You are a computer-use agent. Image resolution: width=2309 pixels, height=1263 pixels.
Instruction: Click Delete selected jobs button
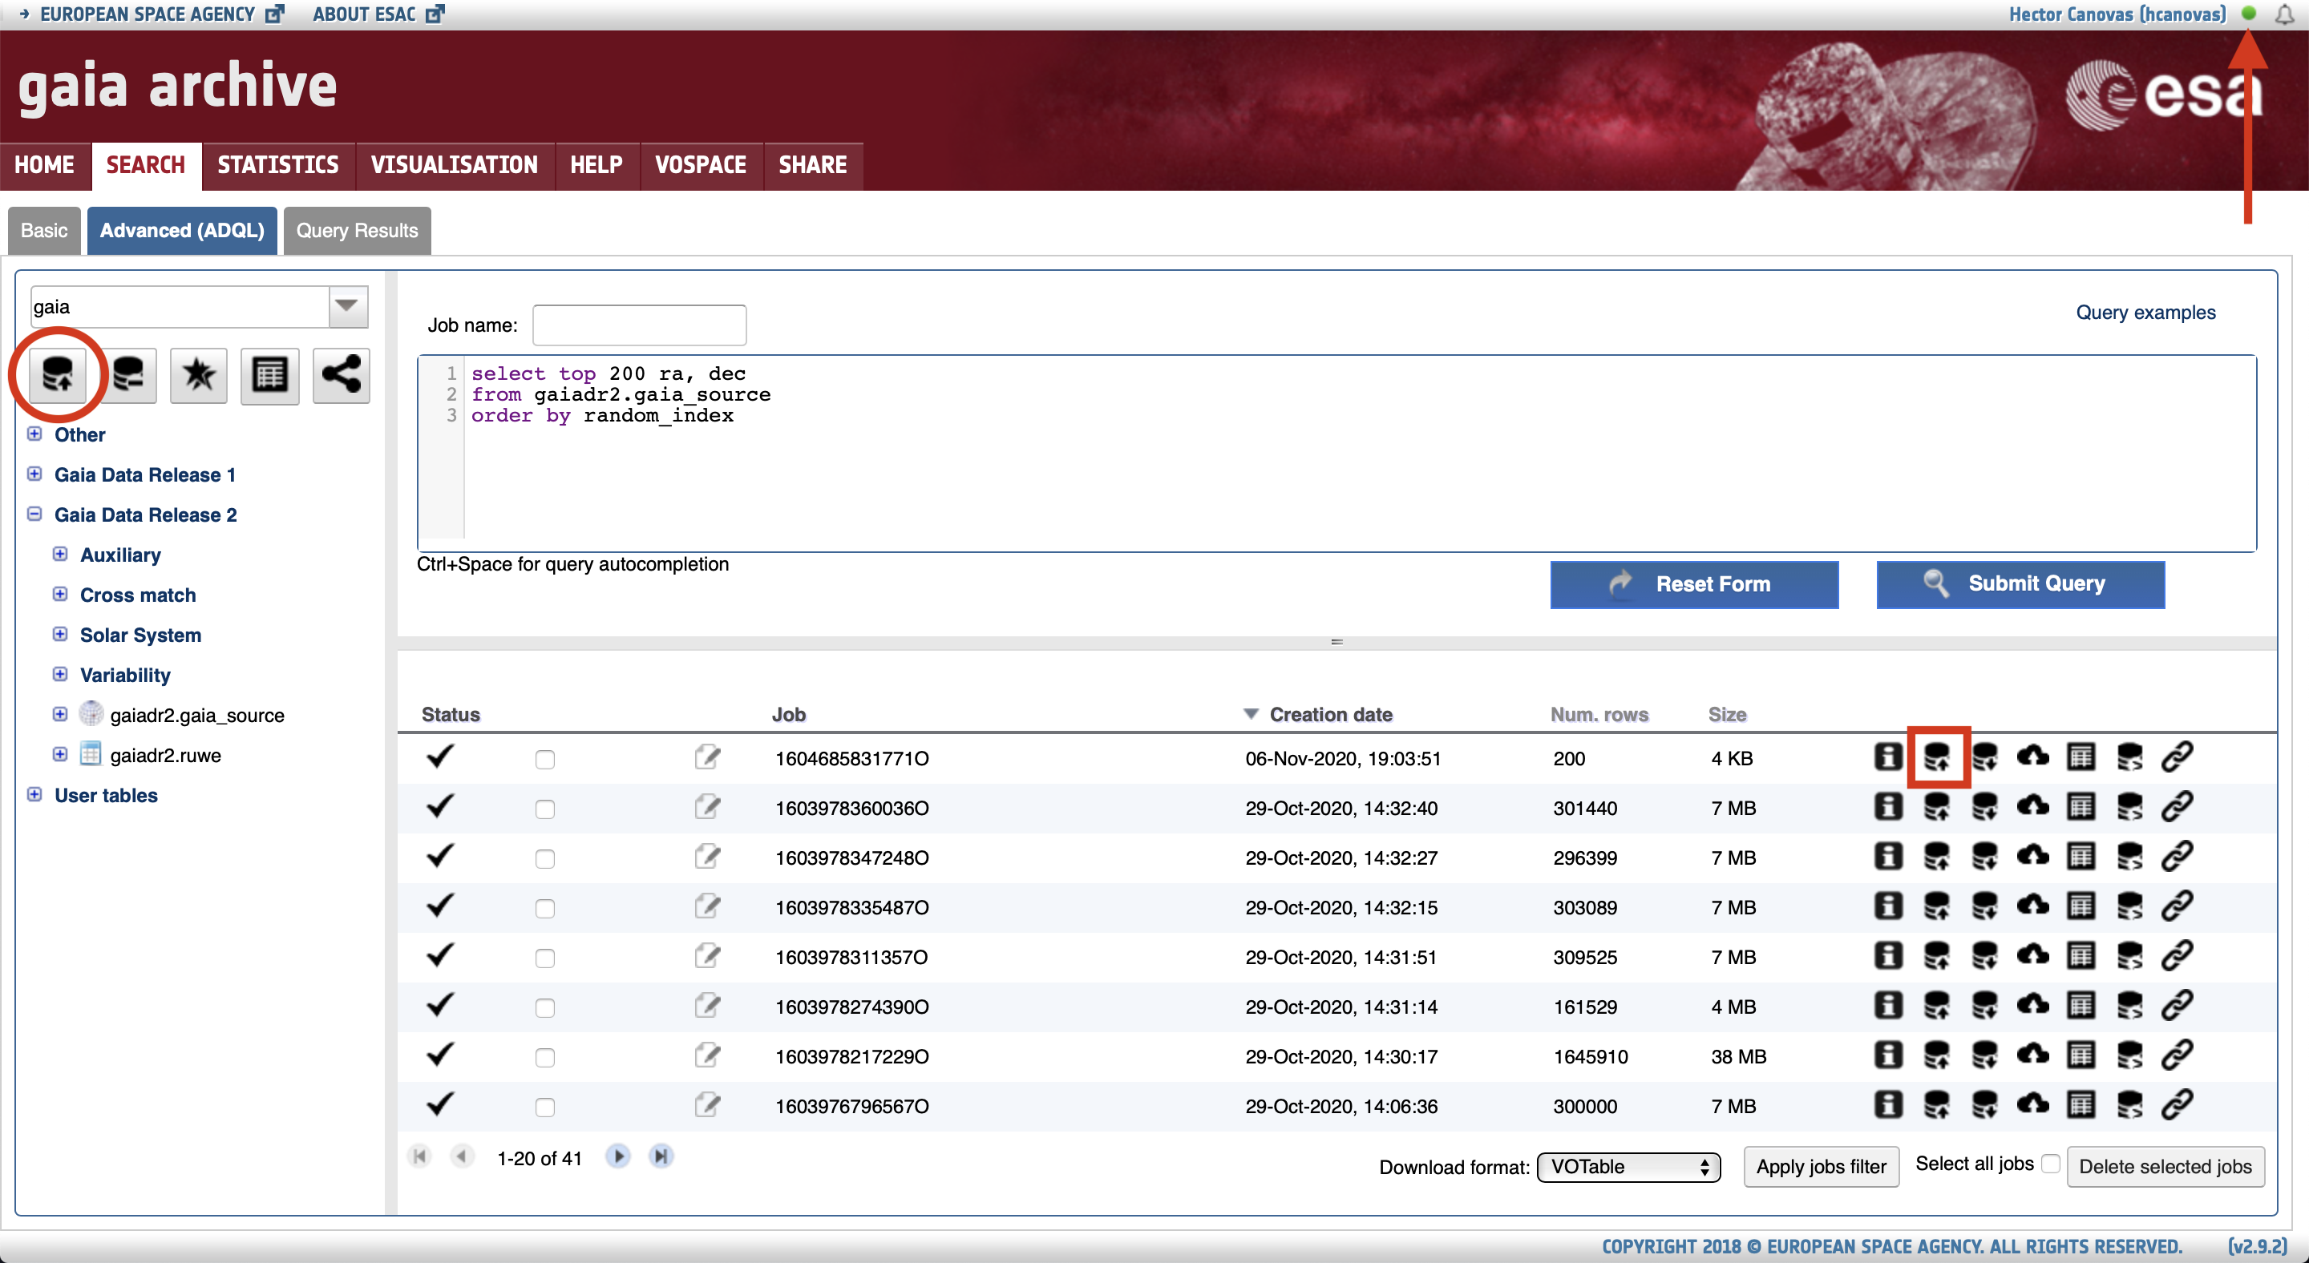tap(2165, 1166)
